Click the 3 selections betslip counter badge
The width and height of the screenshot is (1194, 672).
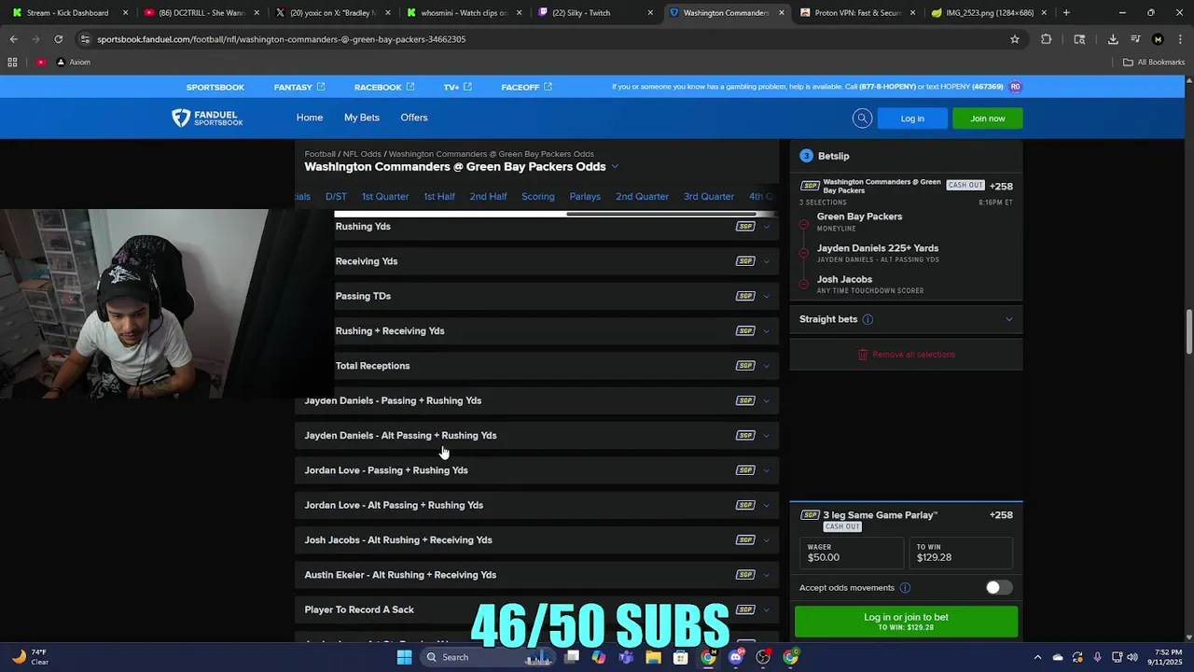point(807,156)
